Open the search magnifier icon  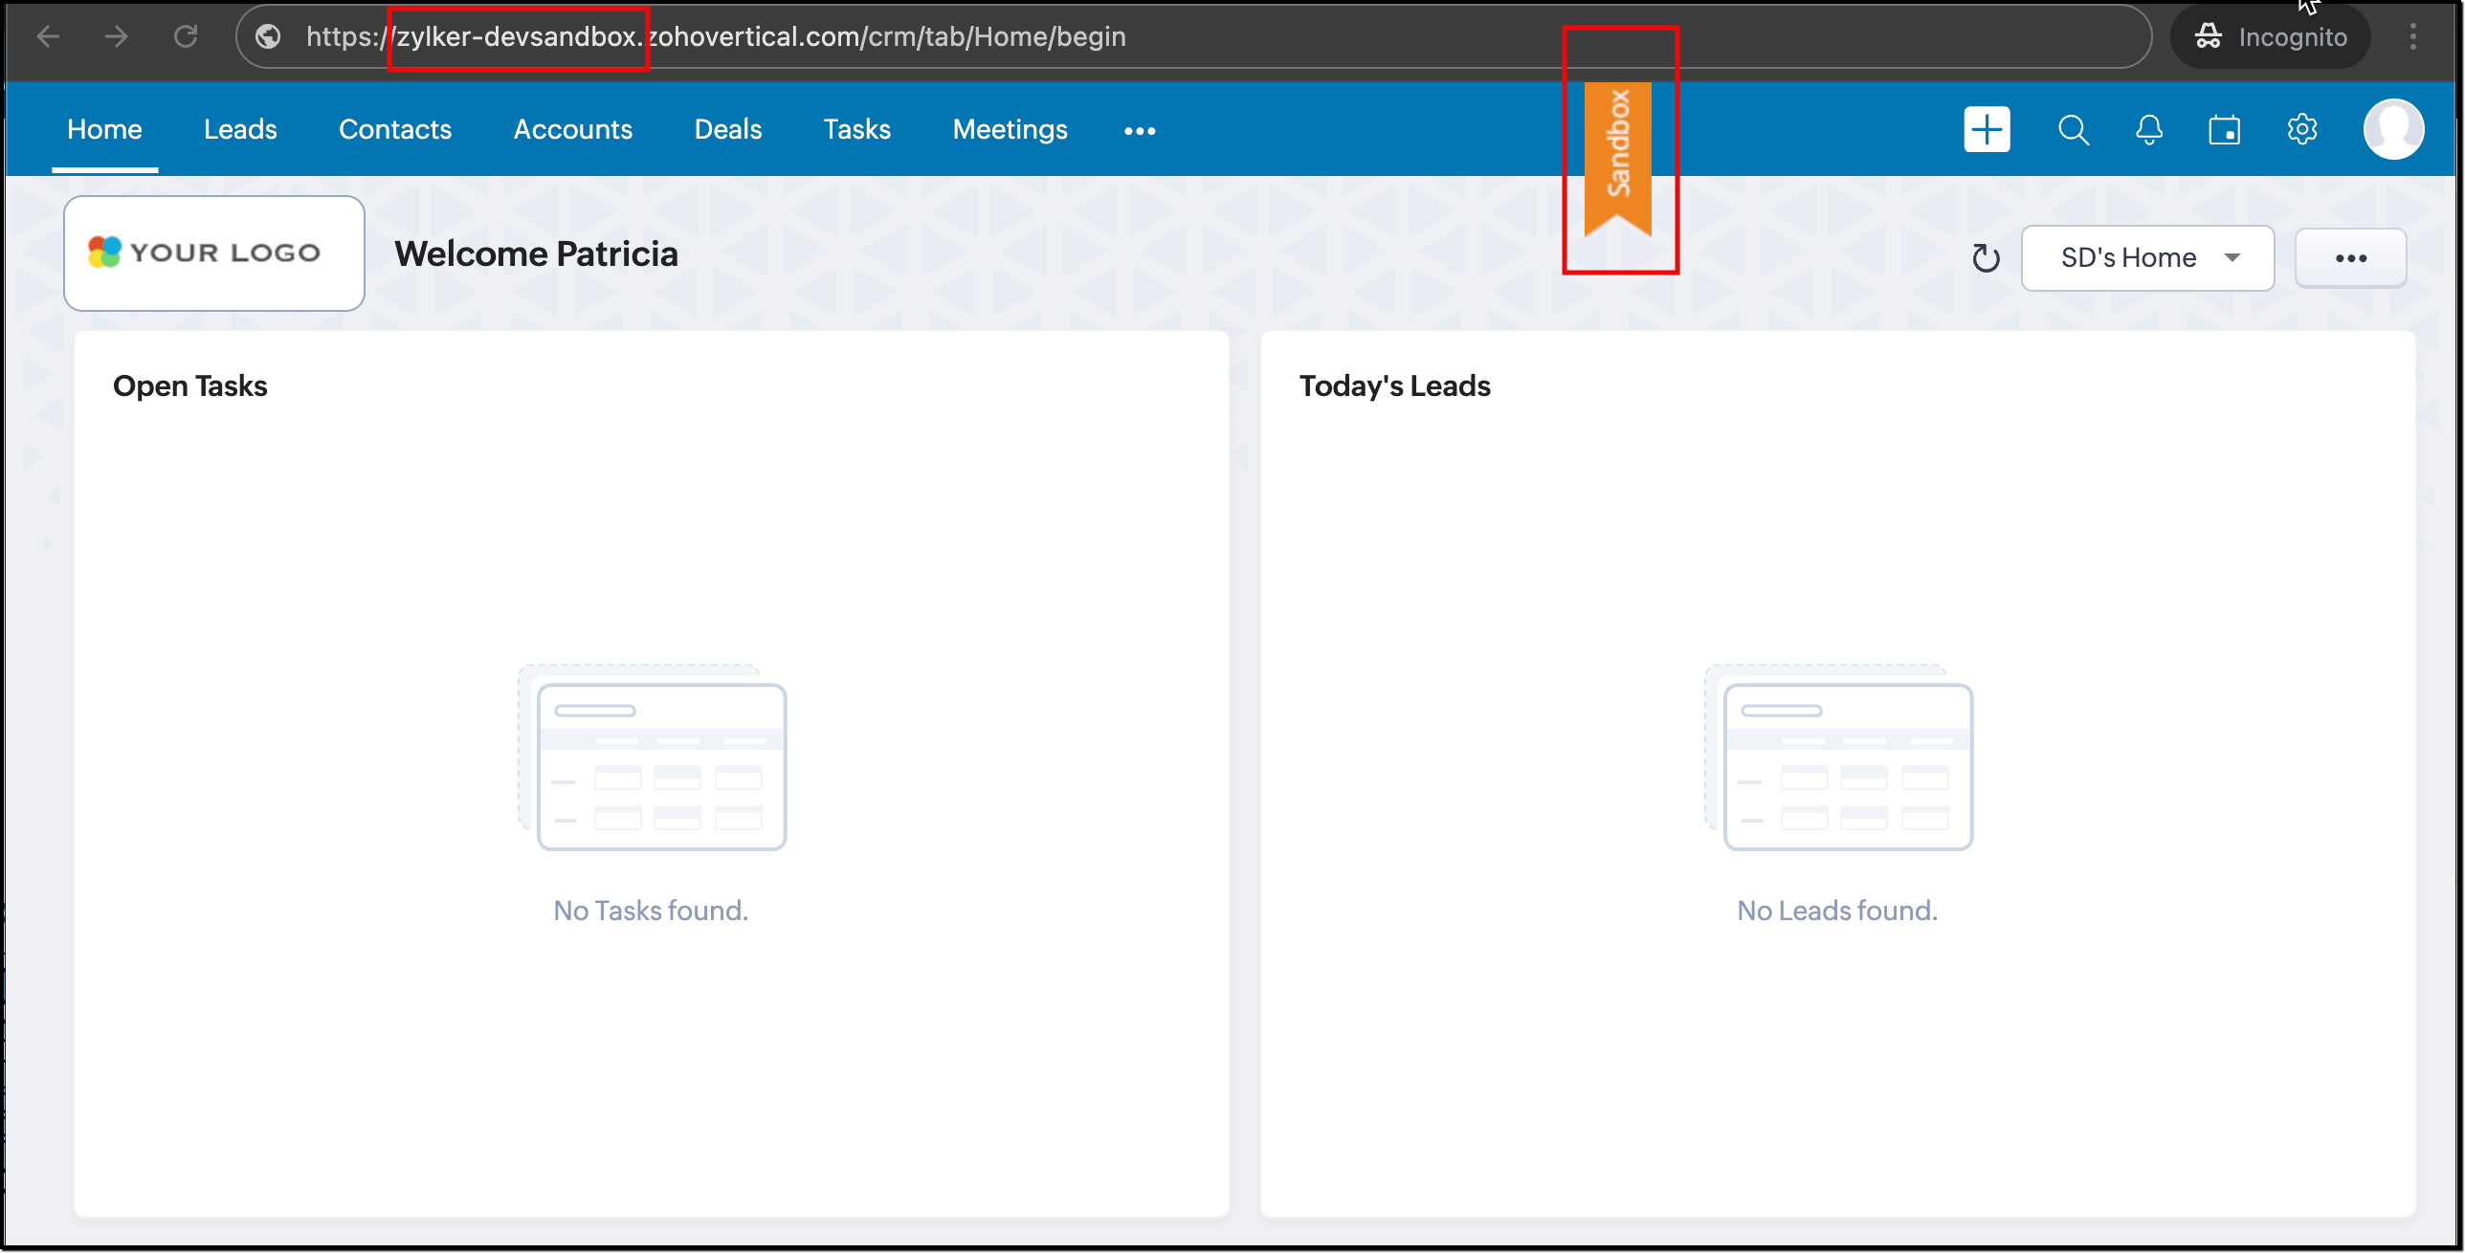coord(2073,129)
